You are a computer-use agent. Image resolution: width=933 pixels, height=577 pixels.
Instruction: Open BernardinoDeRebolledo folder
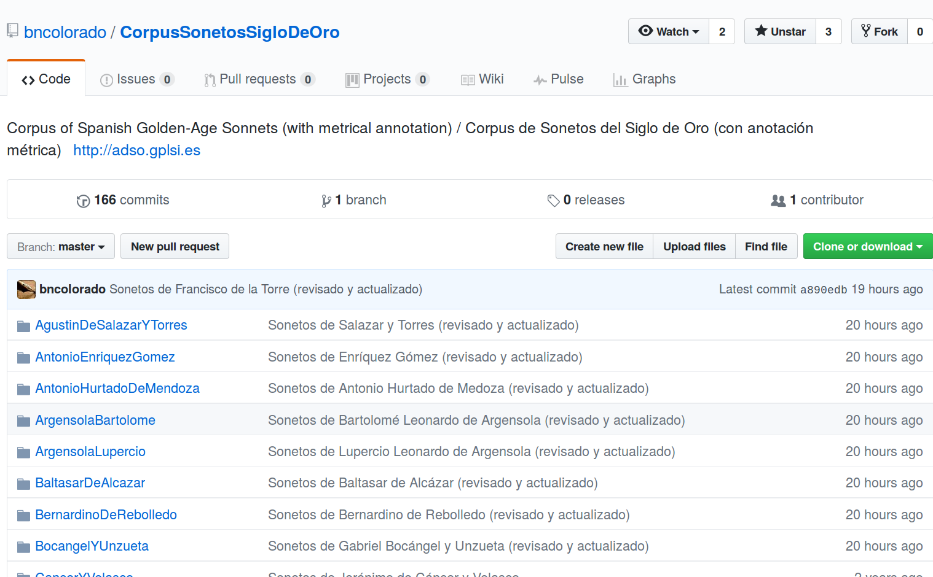point(106,515)
